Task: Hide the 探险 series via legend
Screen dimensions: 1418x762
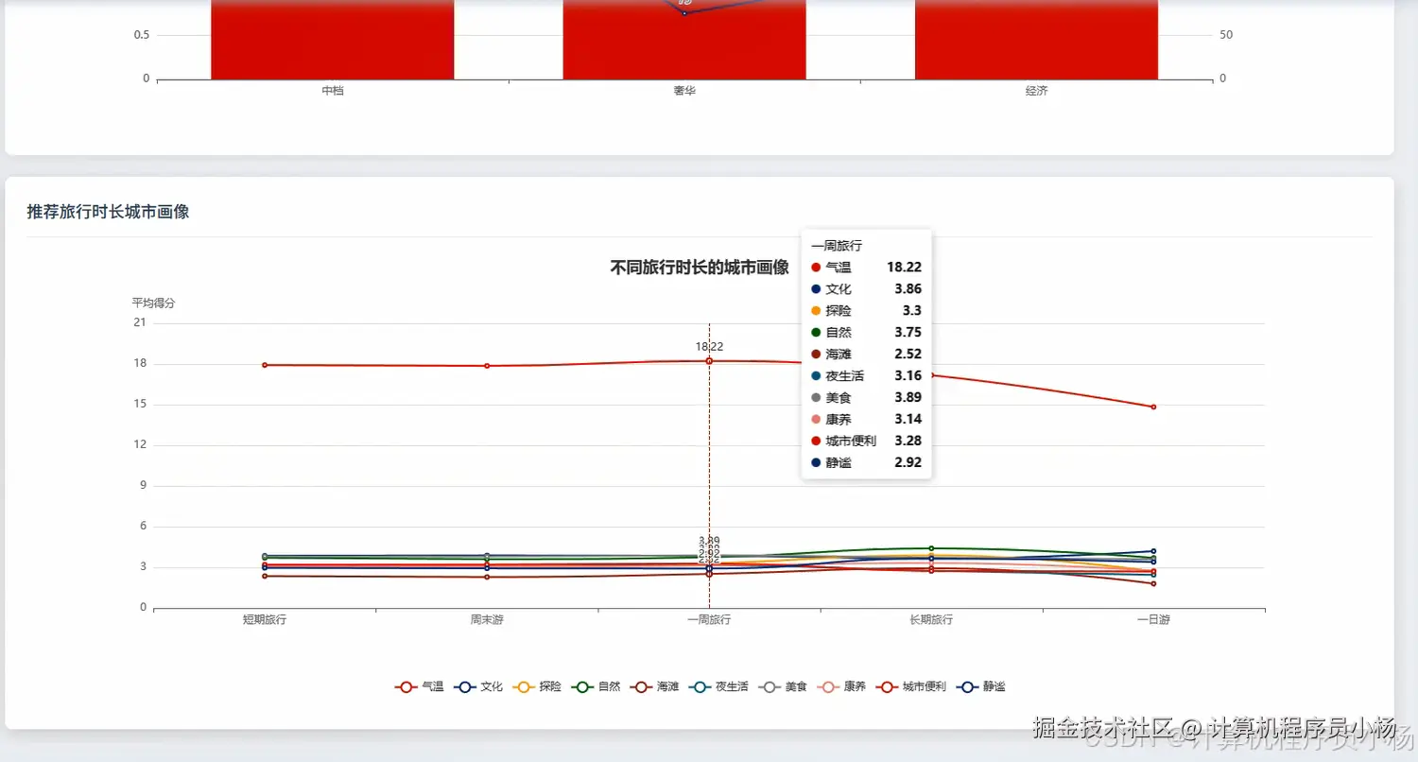Action: [x=537, y=686]
